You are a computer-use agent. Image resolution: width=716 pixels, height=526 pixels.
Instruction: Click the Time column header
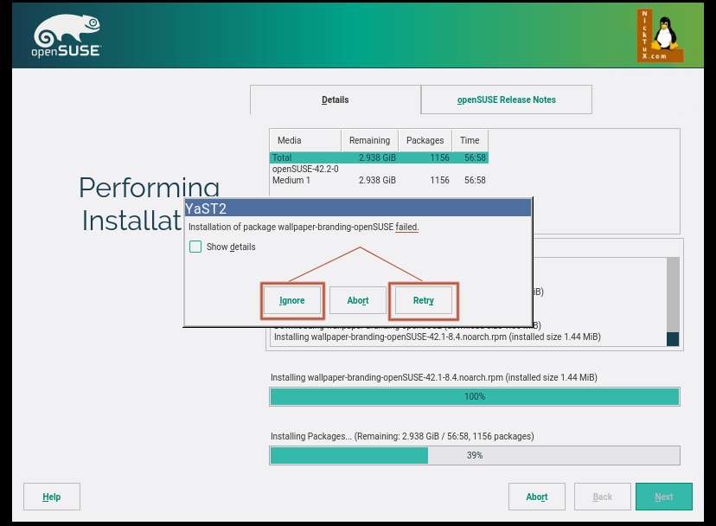click(470, 140)
